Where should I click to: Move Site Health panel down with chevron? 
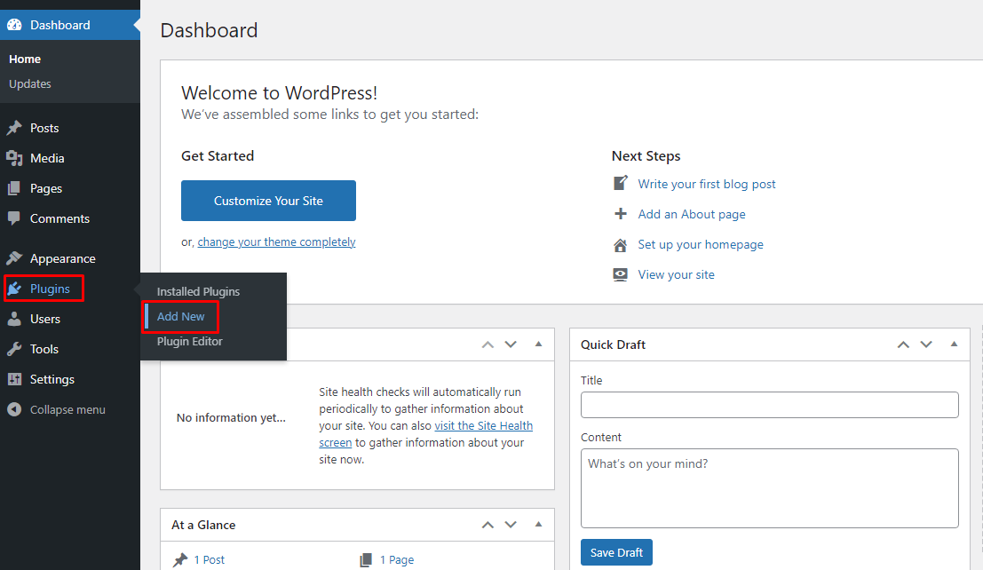tap(511, 344)
